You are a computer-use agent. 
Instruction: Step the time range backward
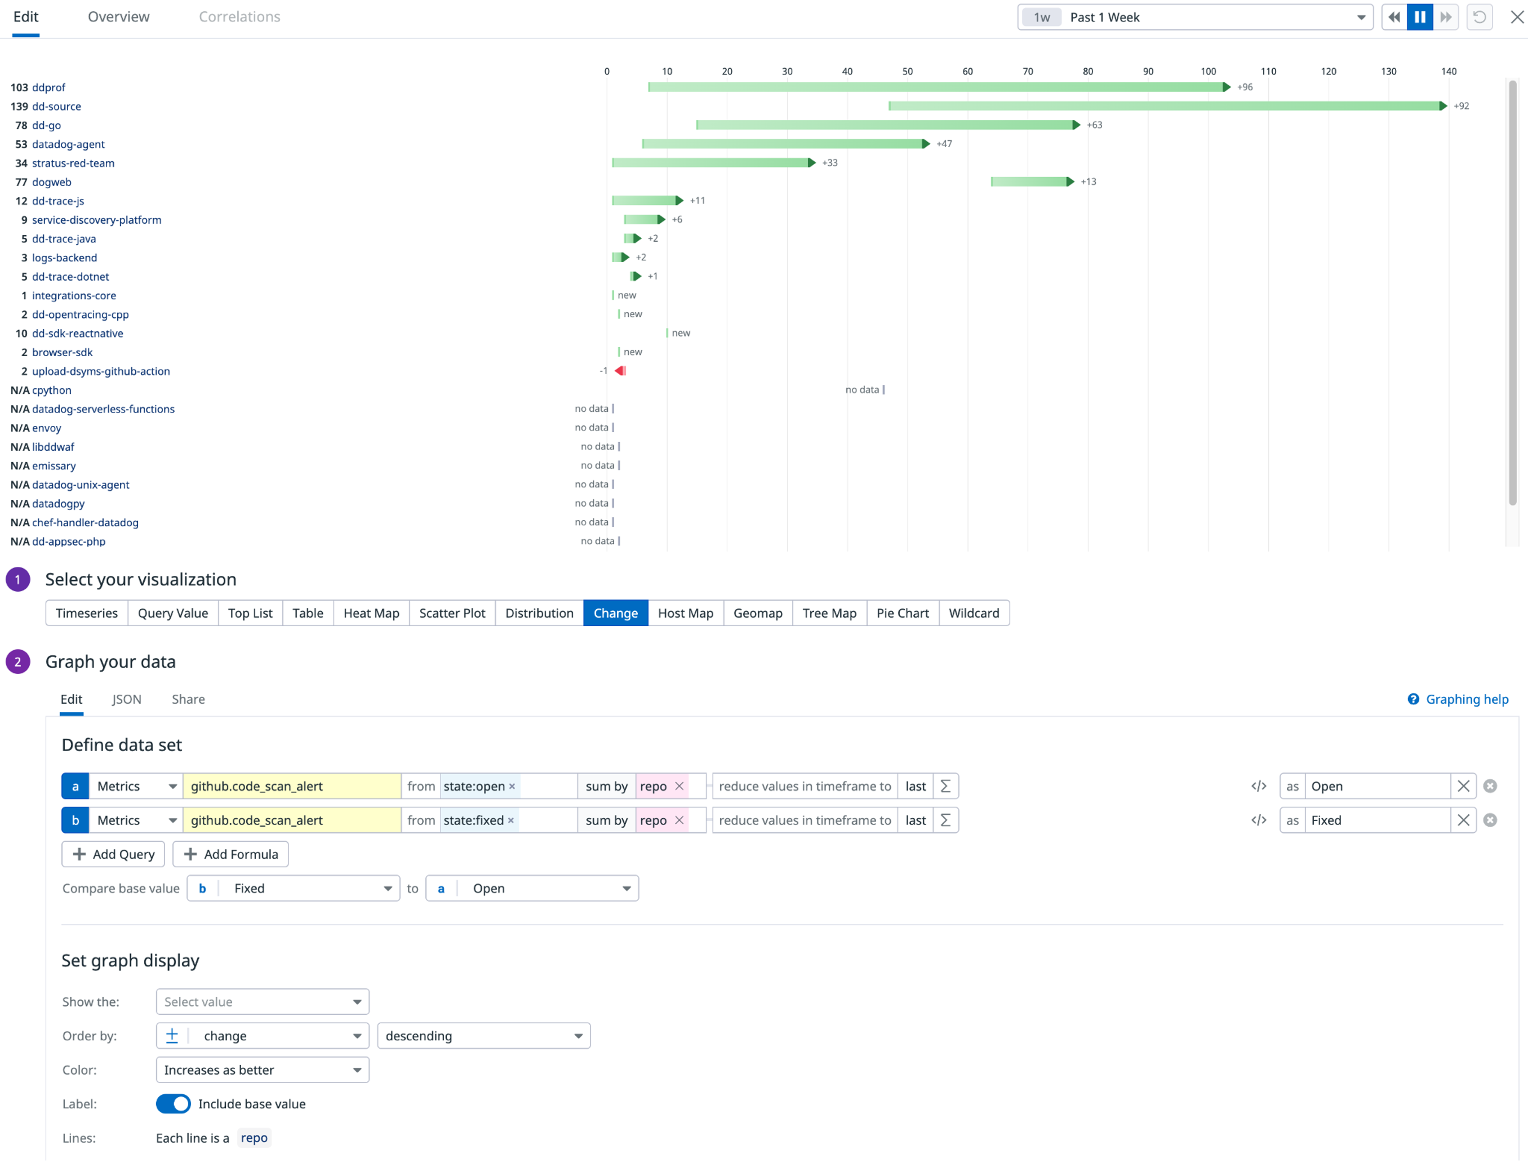click(x=1394, y=16)
